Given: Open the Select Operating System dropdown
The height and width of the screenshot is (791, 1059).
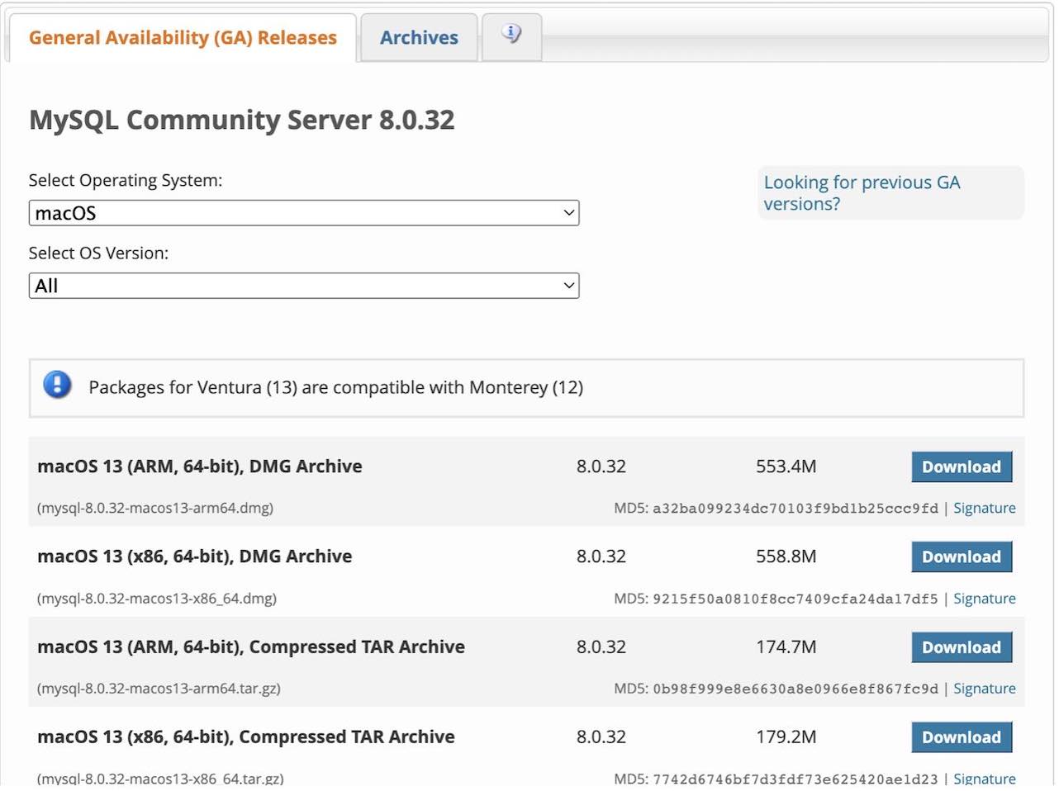Looking at the screenshot, I should [x=304, y=213].
